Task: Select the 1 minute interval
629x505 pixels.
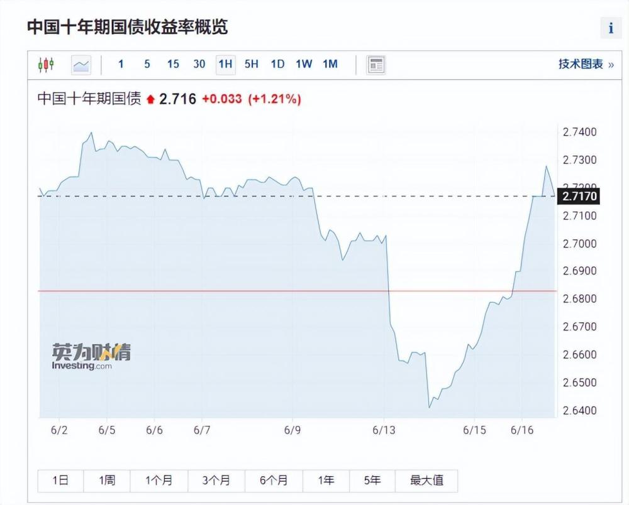Action: click(121, 64)
